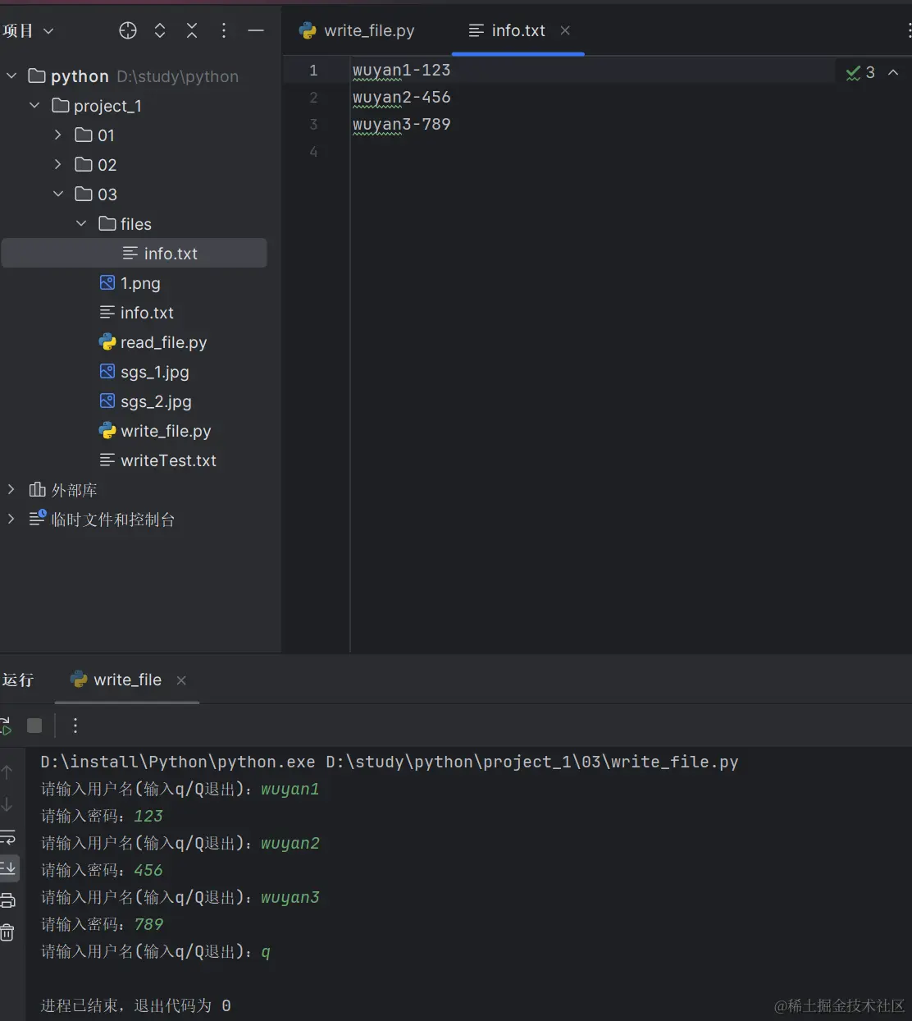Open inspections widget showing 3 typos
Screen dimensions: 912x1021
[x=860, y=72]
